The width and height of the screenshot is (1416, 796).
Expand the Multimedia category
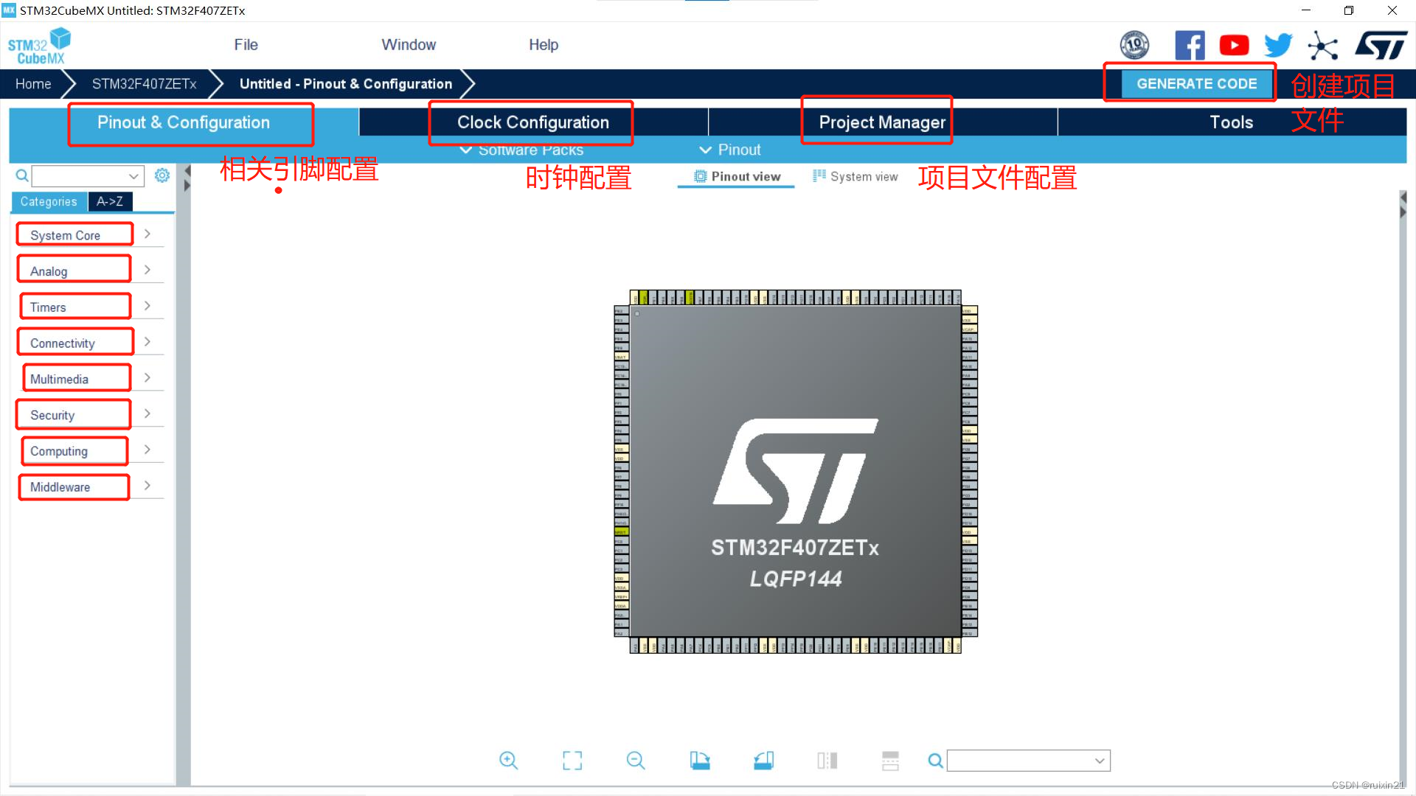[x=147, y=378]
